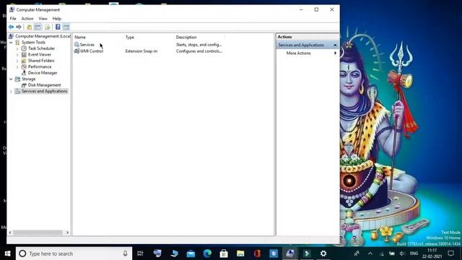Show hidden system tray icons chevron

click(370, 253)
